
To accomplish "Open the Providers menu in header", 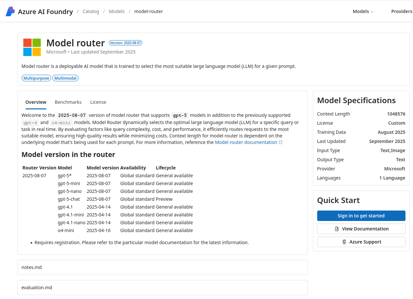I will 402,11.
